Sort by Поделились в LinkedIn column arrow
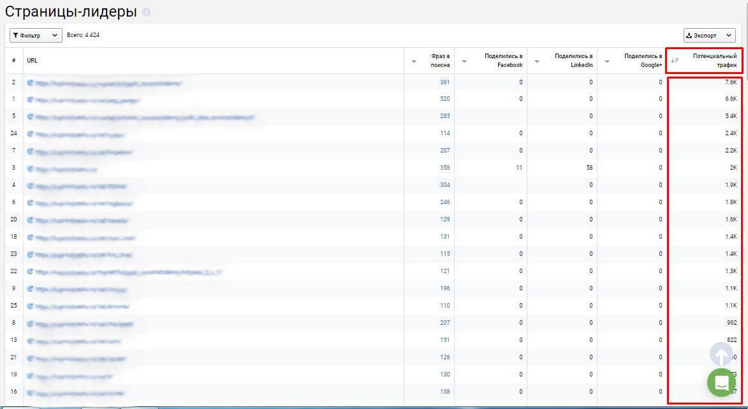748x409 pixels. coord(537,61)
